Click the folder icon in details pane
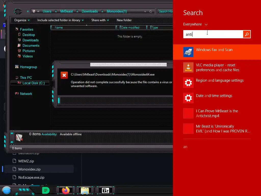 19,138
